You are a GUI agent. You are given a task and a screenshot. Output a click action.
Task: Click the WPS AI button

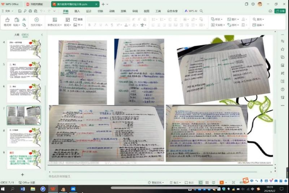point(191,11)
